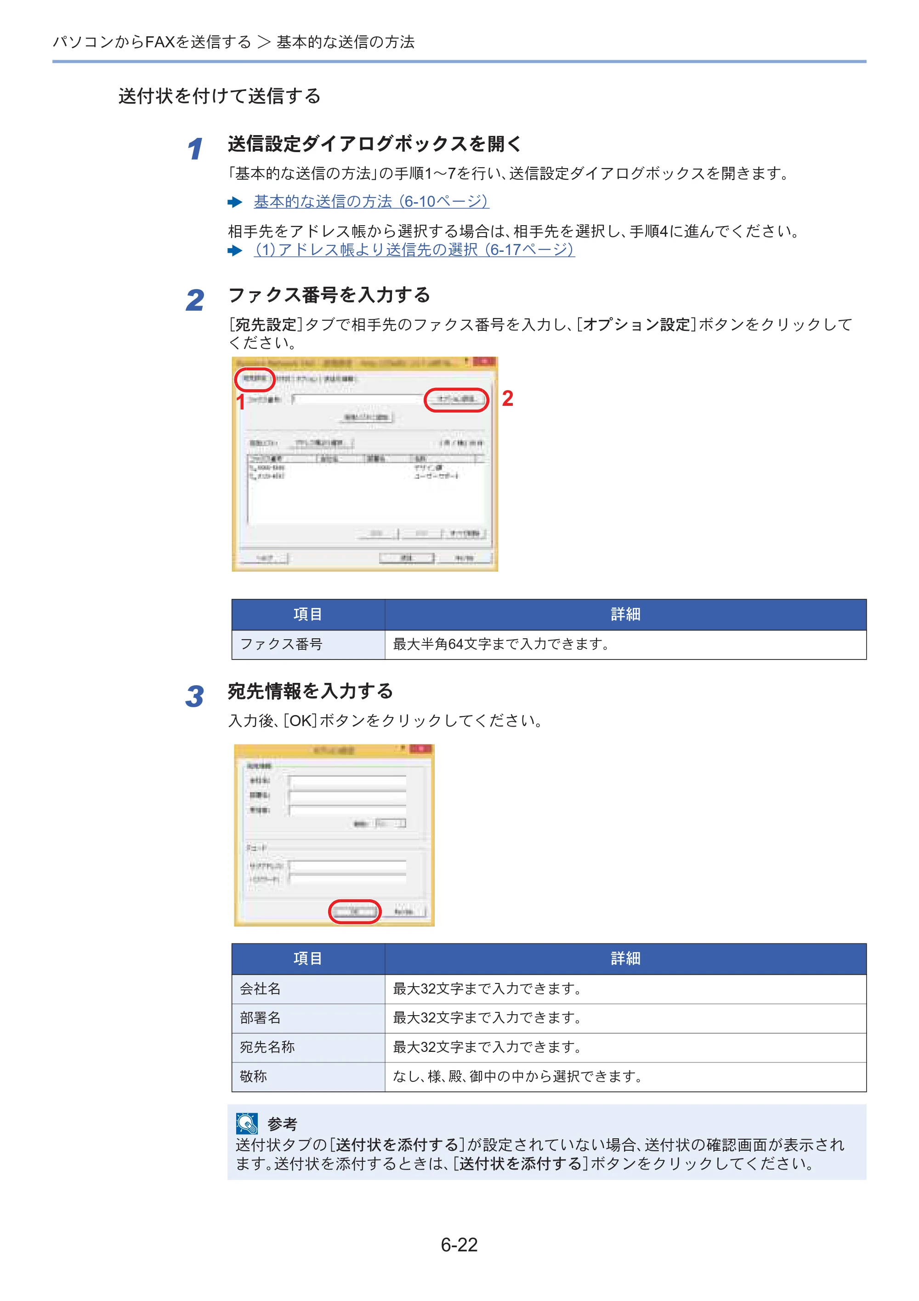Click the 送信 button in the send dialog
Screen dimensions: 919x1301
[407, 559]
